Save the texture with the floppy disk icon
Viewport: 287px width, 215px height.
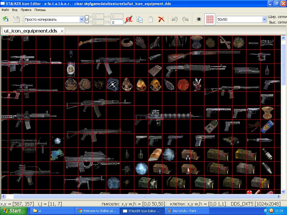coord(16,19)
